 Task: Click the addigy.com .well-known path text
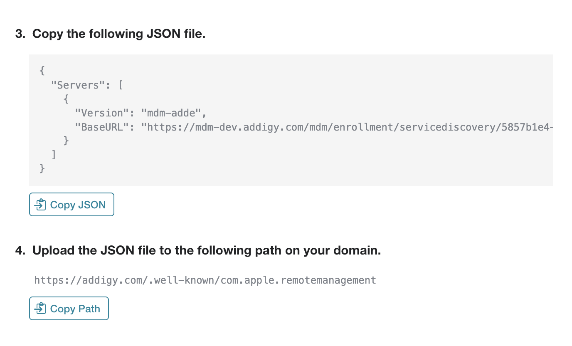pyautogui.click(x=205, y=280)
